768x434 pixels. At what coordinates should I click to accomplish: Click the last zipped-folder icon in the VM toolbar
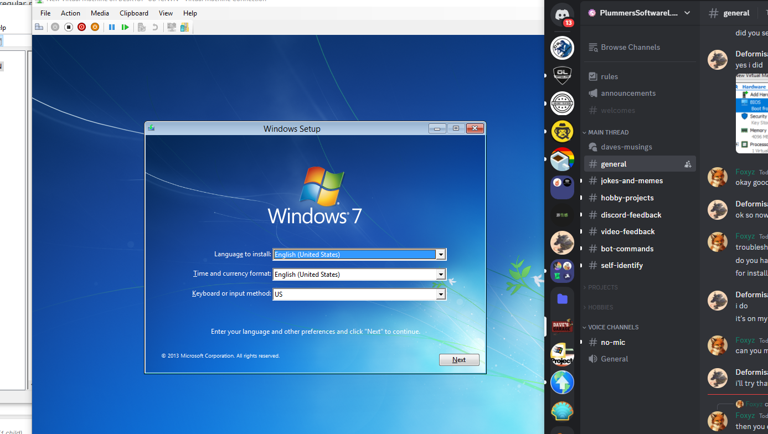point(184,27)
